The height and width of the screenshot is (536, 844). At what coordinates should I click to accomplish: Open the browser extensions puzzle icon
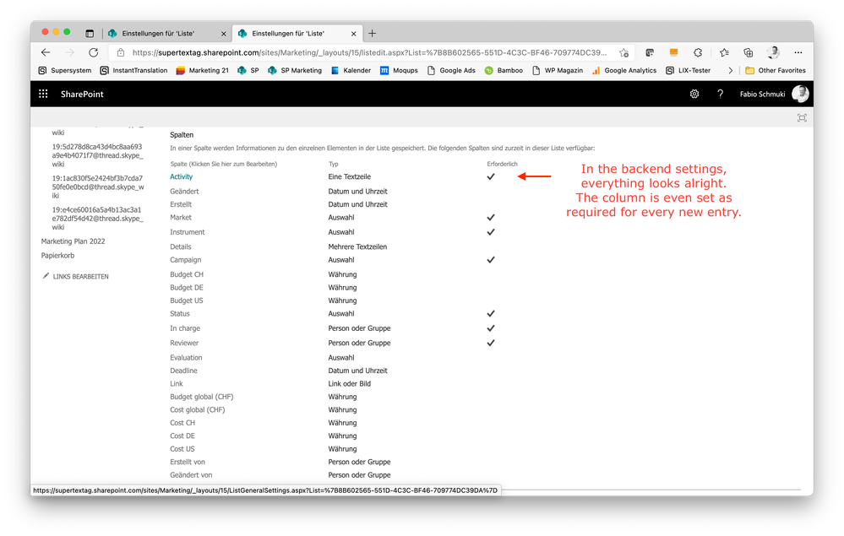698,52
